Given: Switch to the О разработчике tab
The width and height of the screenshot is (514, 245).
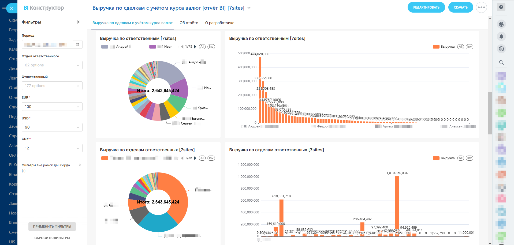Looking at the screenshot, I should [x=219, y=23].
